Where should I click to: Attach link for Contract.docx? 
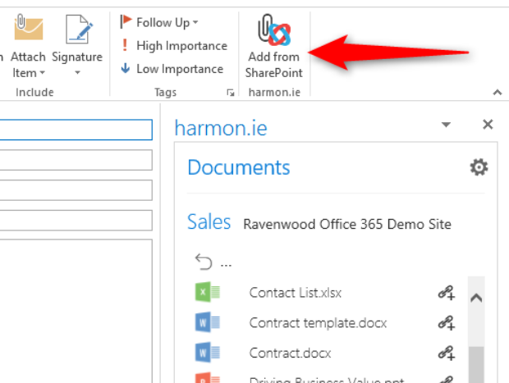tap(446, 353)
